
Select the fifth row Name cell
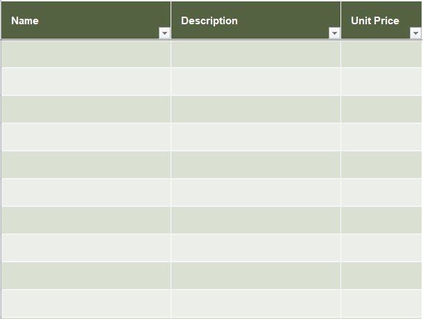(86, 164)
